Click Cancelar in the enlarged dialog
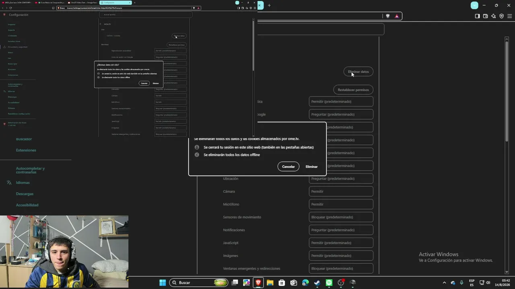The height and width of the screenshot is (289, 515). [288, 167]
